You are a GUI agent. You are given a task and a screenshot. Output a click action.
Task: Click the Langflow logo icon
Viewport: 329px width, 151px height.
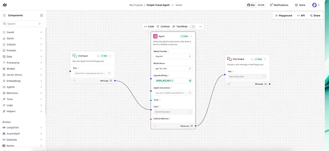5,5
